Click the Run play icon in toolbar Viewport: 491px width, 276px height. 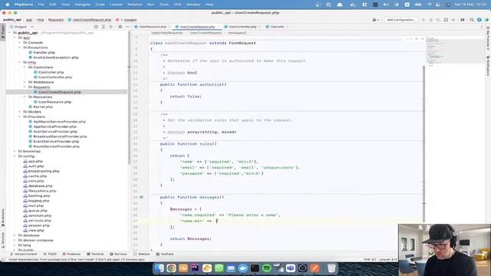coord(423,20)
